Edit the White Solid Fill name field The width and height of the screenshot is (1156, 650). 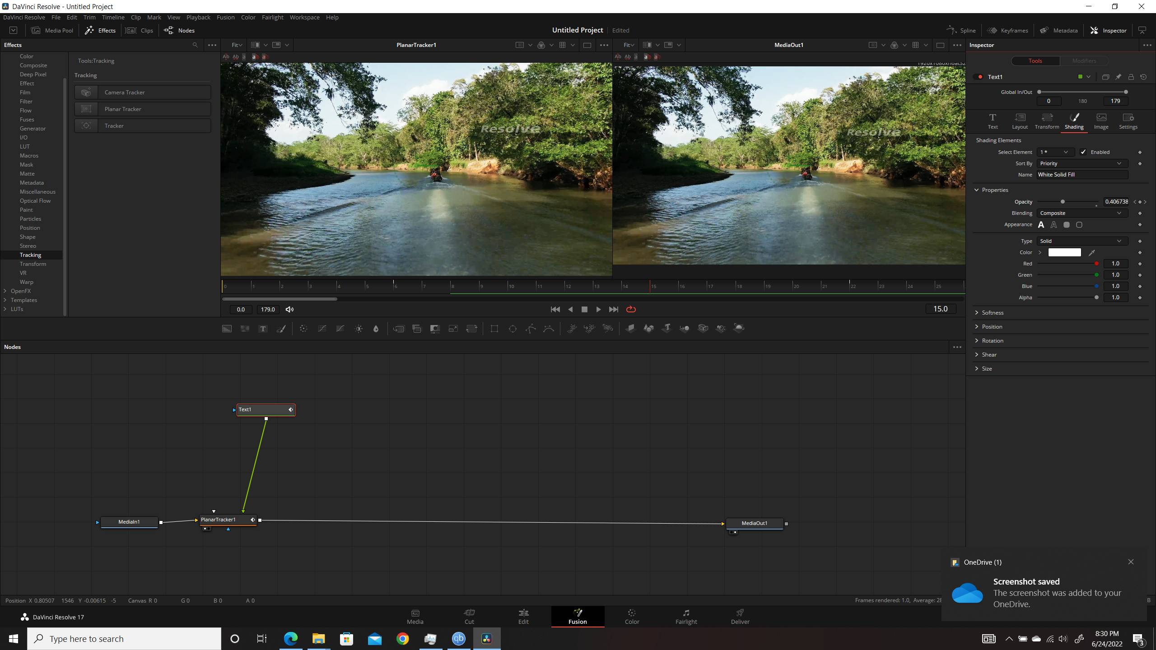[x=1082, y=175]
